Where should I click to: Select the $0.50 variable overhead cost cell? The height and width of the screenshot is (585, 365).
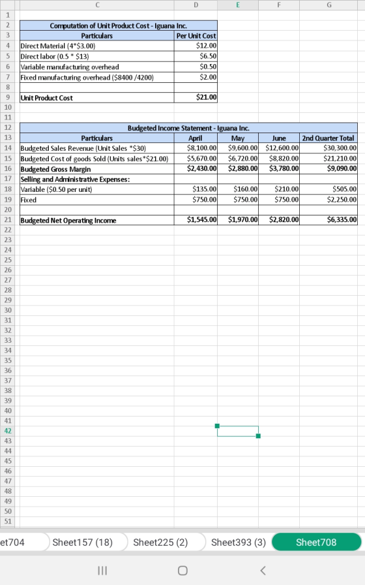click(196, 67)
